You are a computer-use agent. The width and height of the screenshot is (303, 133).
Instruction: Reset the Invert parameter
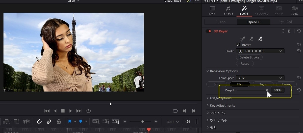coord(299,45)
